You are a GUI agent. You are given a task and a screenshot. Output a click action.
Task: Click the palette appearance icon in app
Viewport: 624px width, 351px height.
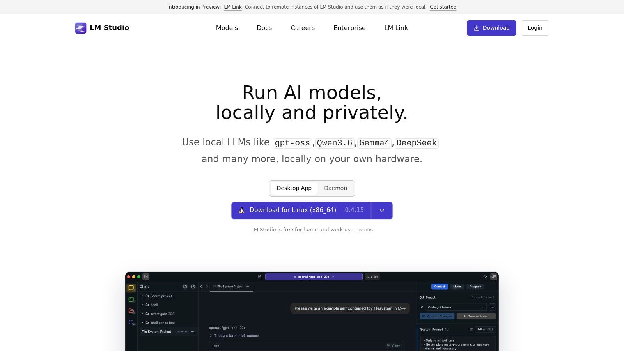pyautogui.click(x=485, y=277)
